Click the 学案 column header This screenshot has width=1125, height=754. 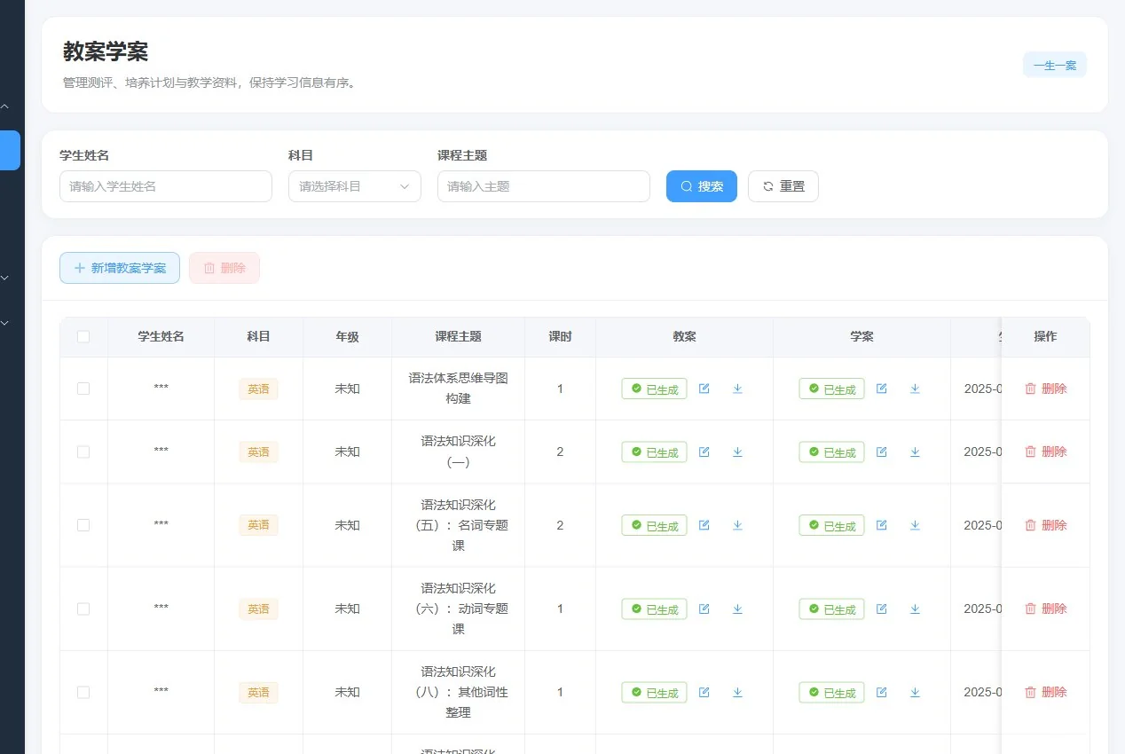[861, 337]
